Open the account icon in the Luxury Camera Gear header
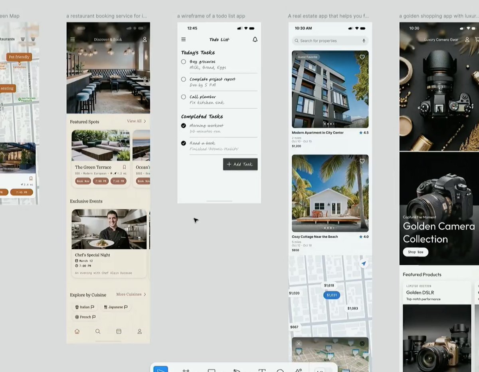 coord(467,40)
